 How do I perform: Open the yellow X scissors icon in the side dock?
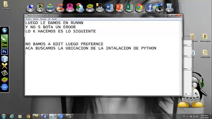pyautogui.click(x=4, y=66)
